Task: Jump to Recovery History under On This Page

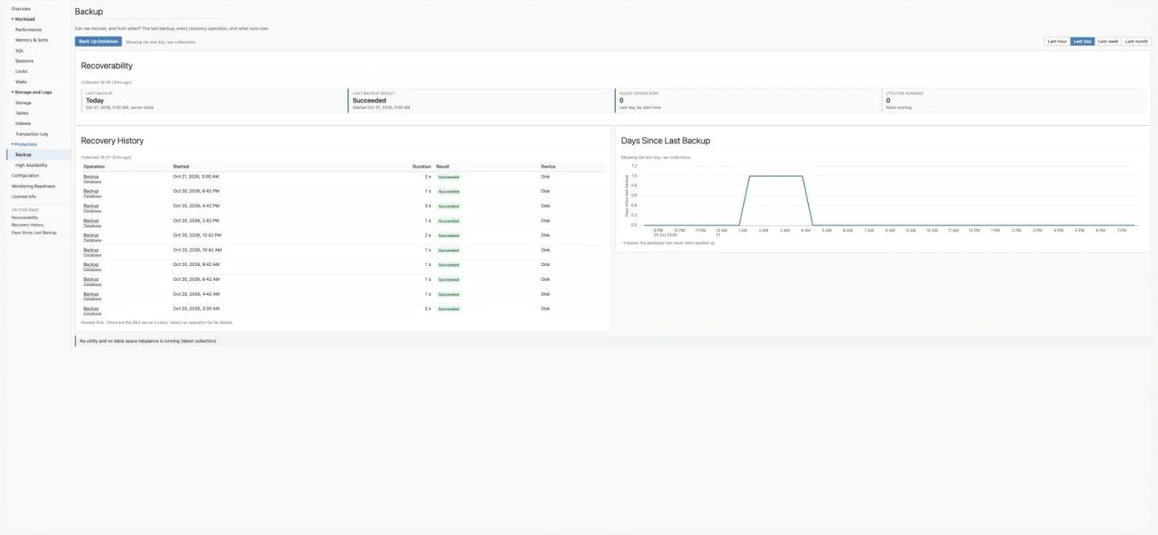Action: point(27,225)
